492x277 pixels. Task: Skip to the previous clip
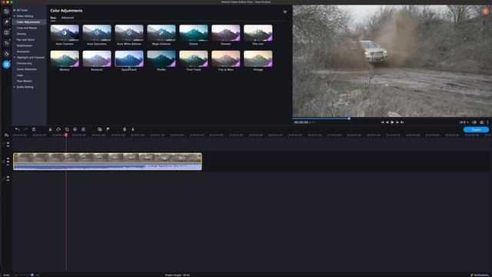[x=382, y=122]
